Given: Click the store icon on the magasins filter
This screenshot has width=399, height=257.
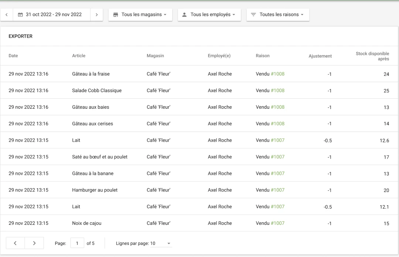Looking at the screenshot, I should 116,14.
